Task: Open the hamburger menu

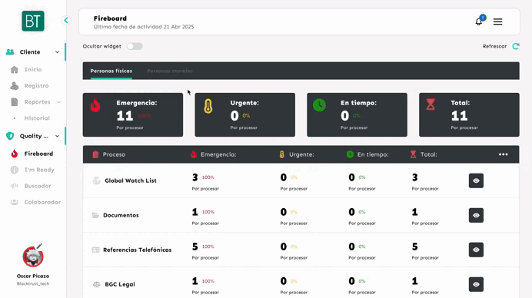Action: point(497,22)
